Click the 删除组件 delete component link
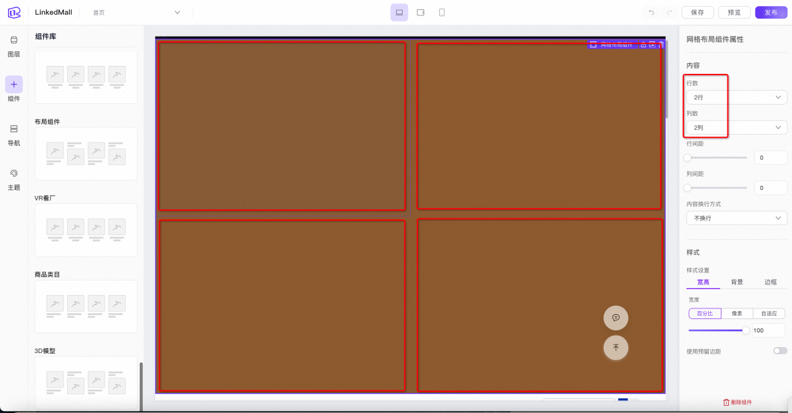The width and height of the screenshot is (792, 413). click(737, 402)
